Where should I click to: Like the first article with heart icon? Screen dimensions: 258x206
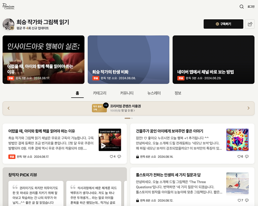click(111, 157)
